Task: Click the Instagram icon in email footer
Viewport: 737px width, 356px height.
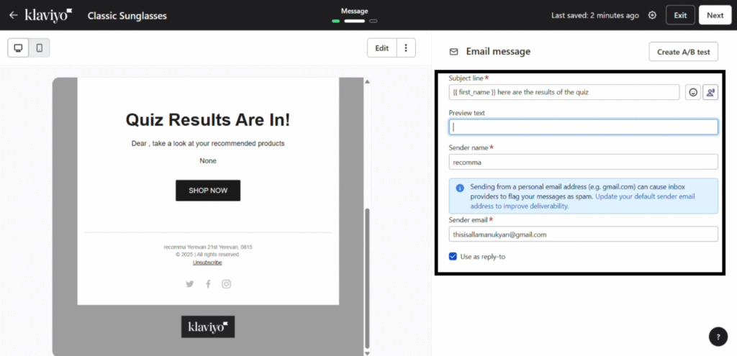Action: tap(226, 284)
